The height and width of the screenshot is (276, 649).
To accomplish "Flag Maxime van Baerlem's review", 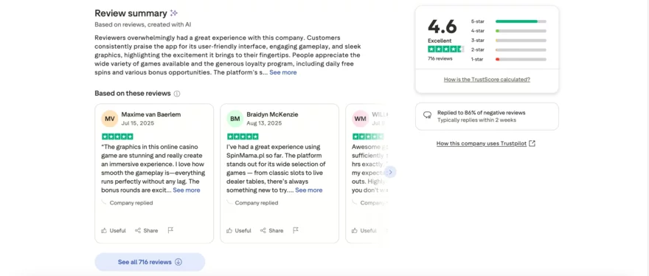I will [x=170, y=230].
